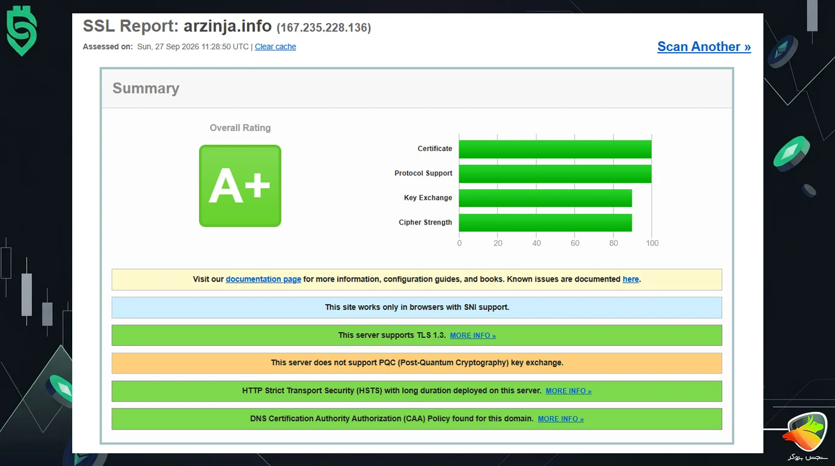The image size is (835, 466).
Task: Click the "Assessed on:" label
Action: (x=107, y=47)
